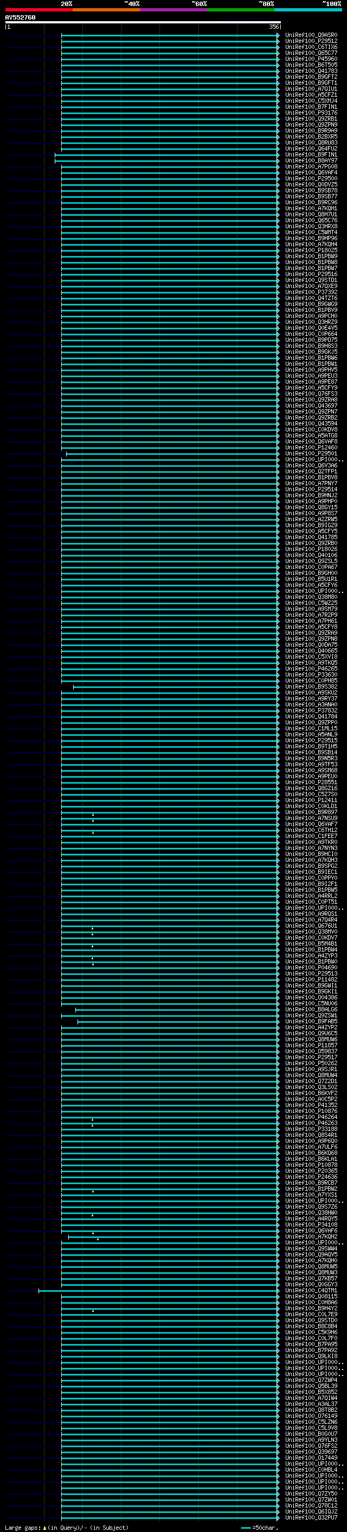Click the orange ~40% identity color segment
Screen dimensions: 347x1532
pyautogui.click(x=106, y=10)
